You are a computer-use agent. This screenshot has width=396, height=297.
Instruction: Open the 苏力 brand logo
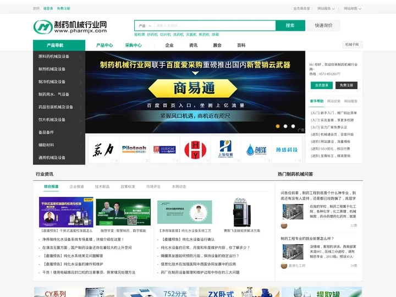(103, 150)
